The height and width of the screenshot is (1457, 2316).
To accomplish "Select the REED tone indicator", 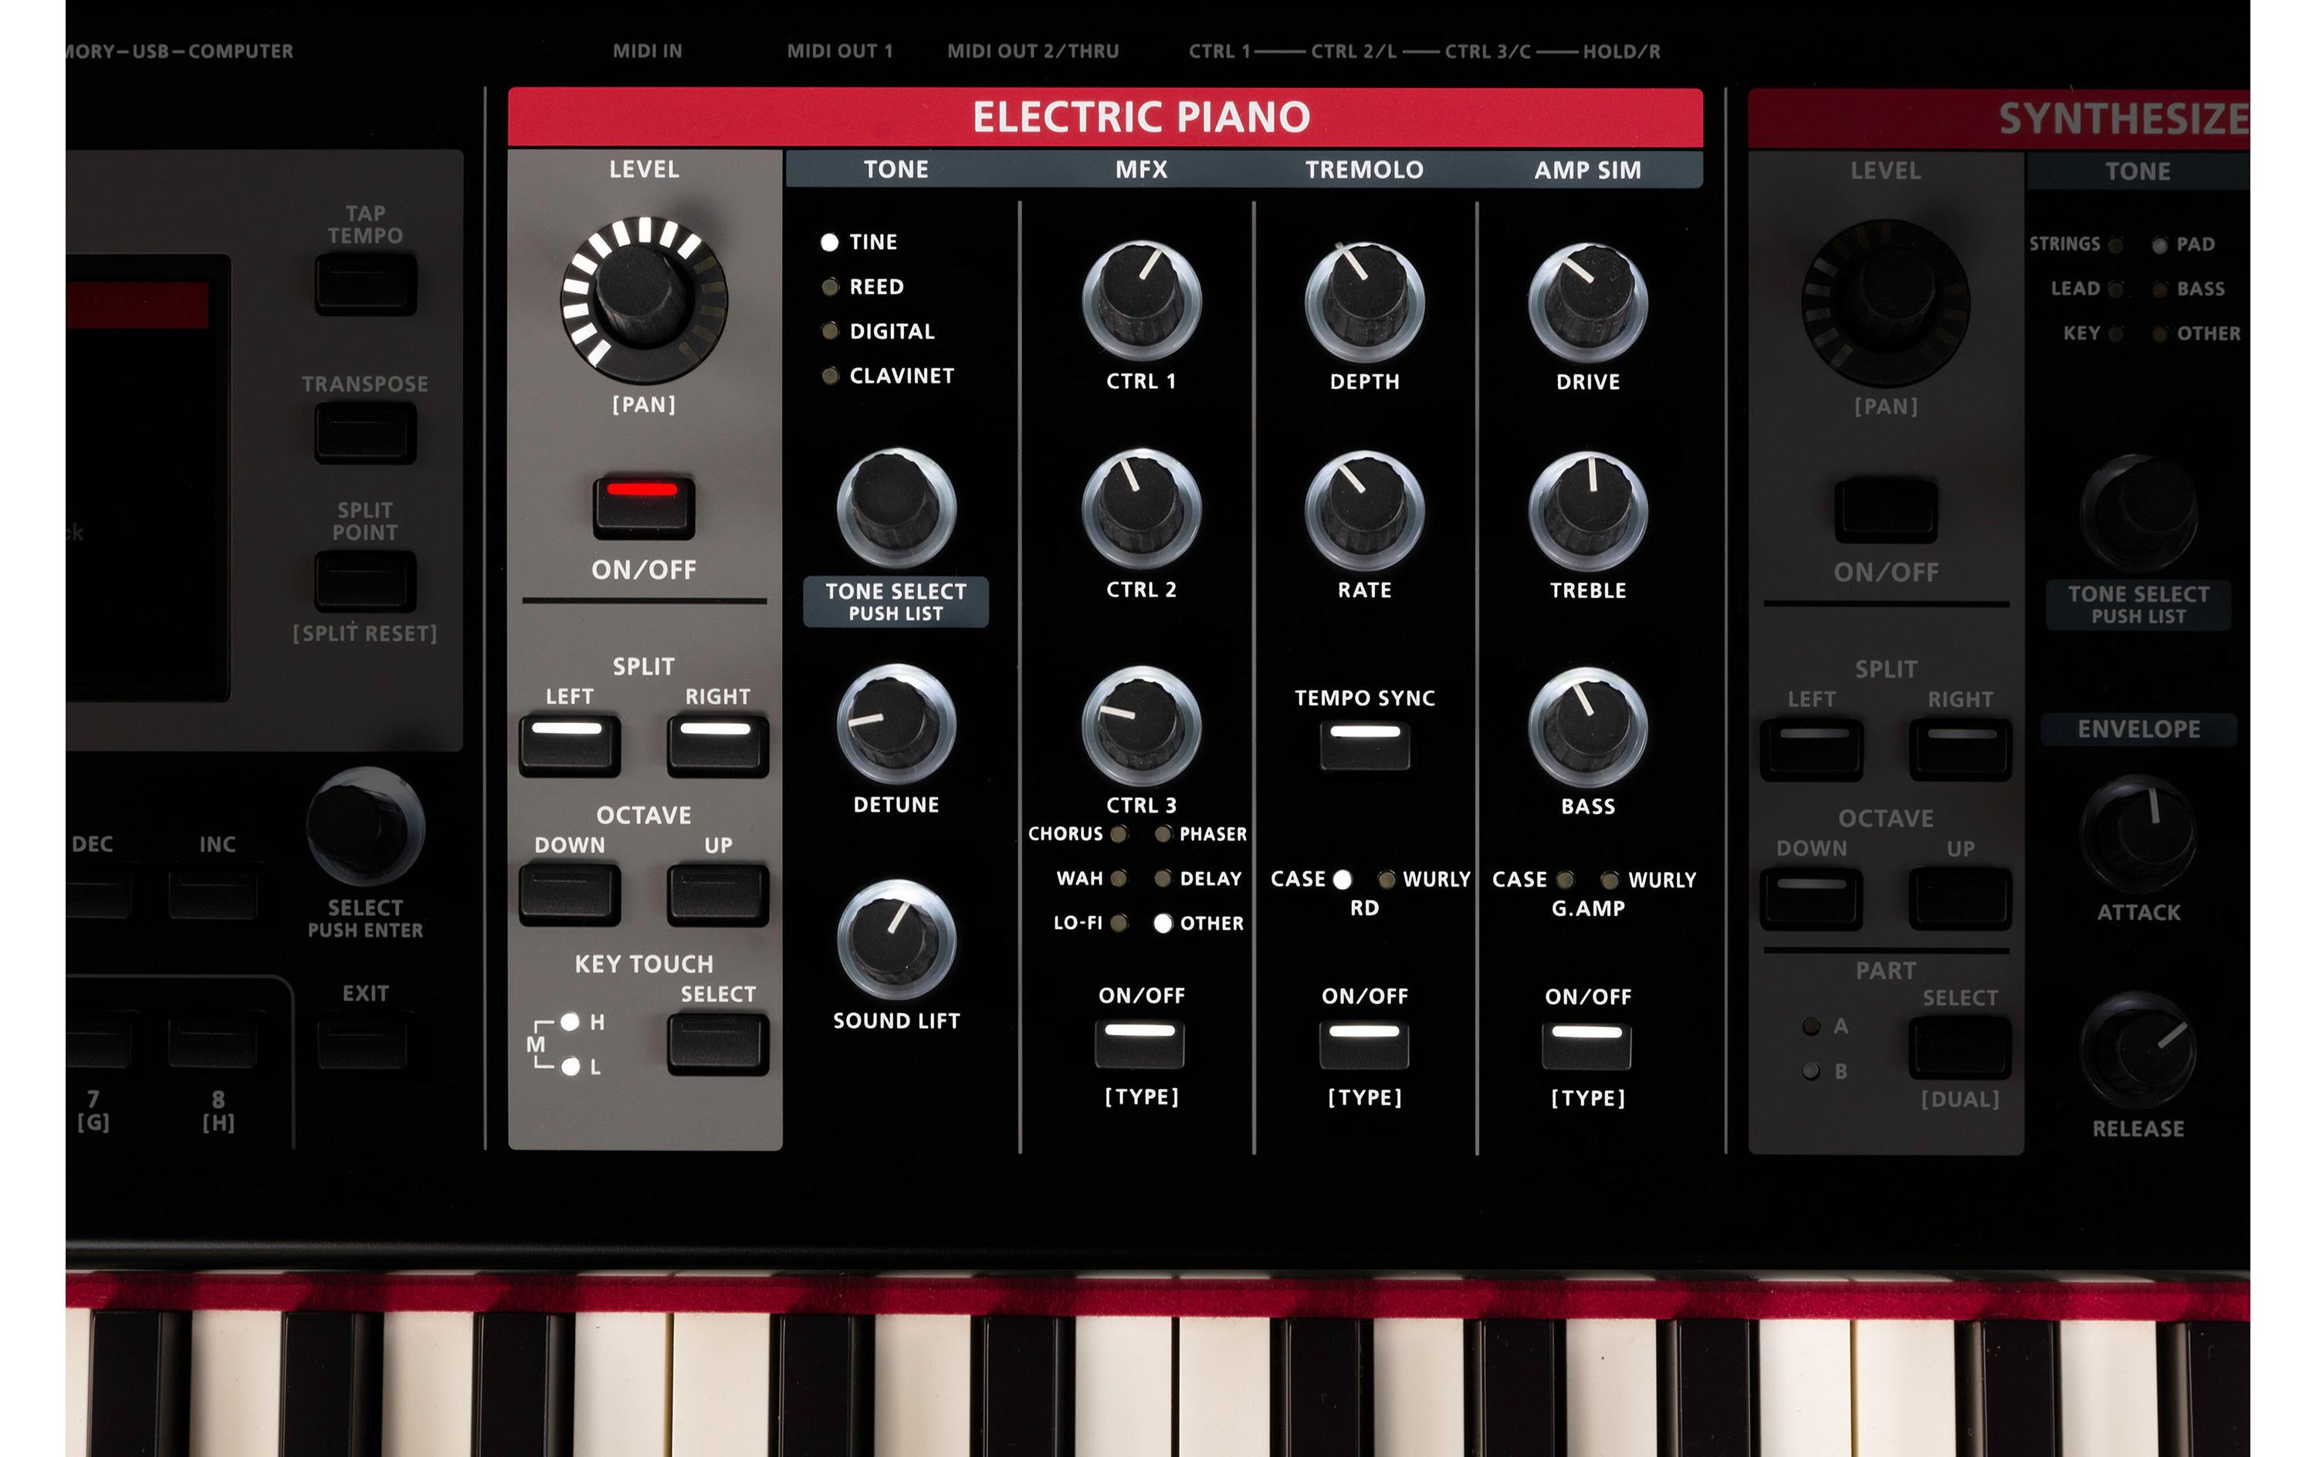I will pyautogui.click(x=829, y=286).
